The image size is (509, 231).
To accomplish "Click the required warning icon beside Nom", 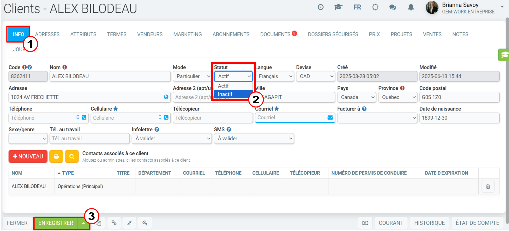I will pyautogui.click(x=65, y=67).
